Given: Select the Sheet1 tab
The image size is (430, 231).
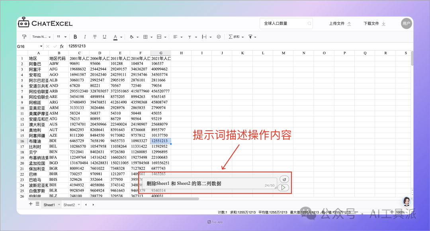Looking at the screenshot, I should [49, 205].
